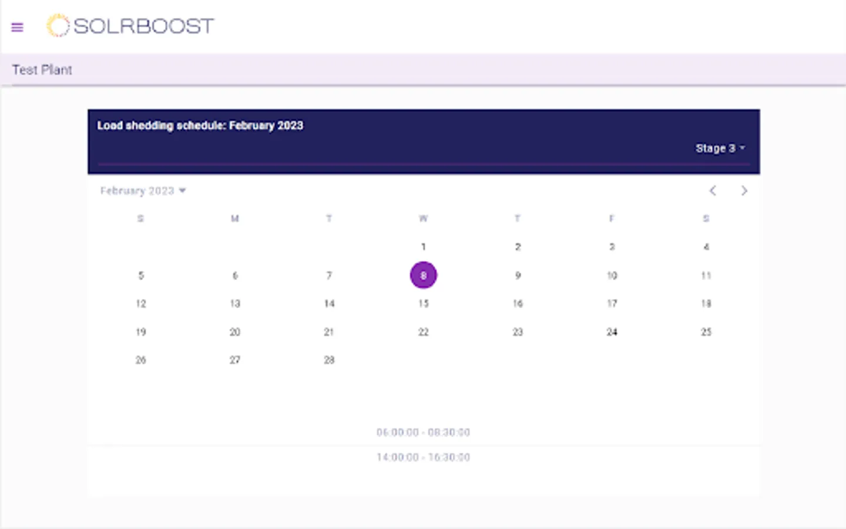Select date 10 in the calendar
Viewport: 846px width, 529px height.
[612, 275]
